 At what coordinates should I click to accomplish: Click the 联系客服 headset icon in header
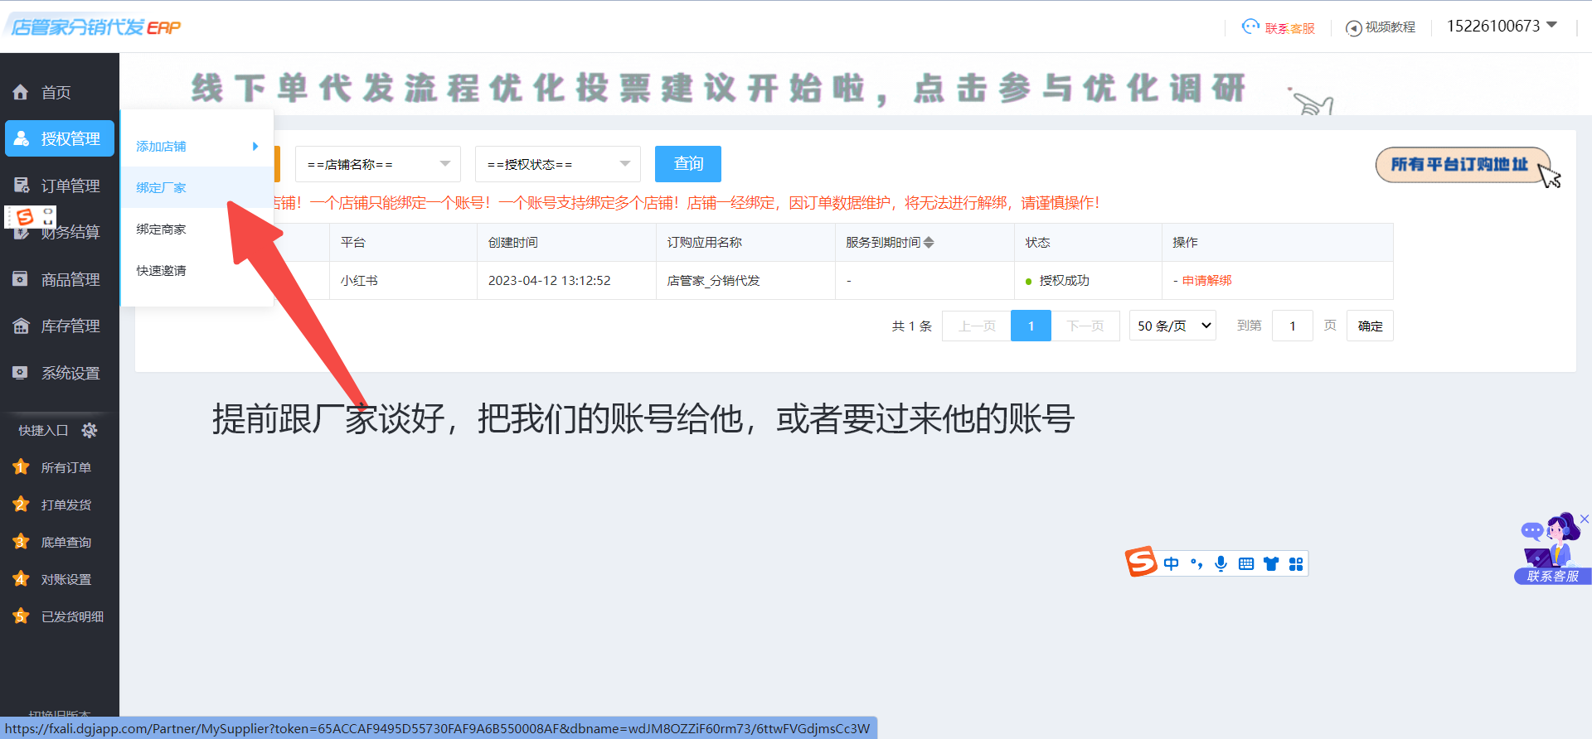(1250, 27)
